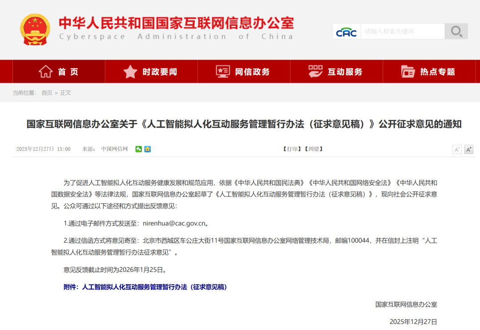
Task: Click the hand icon for 互动服务
Action: (x=316, y=72)
